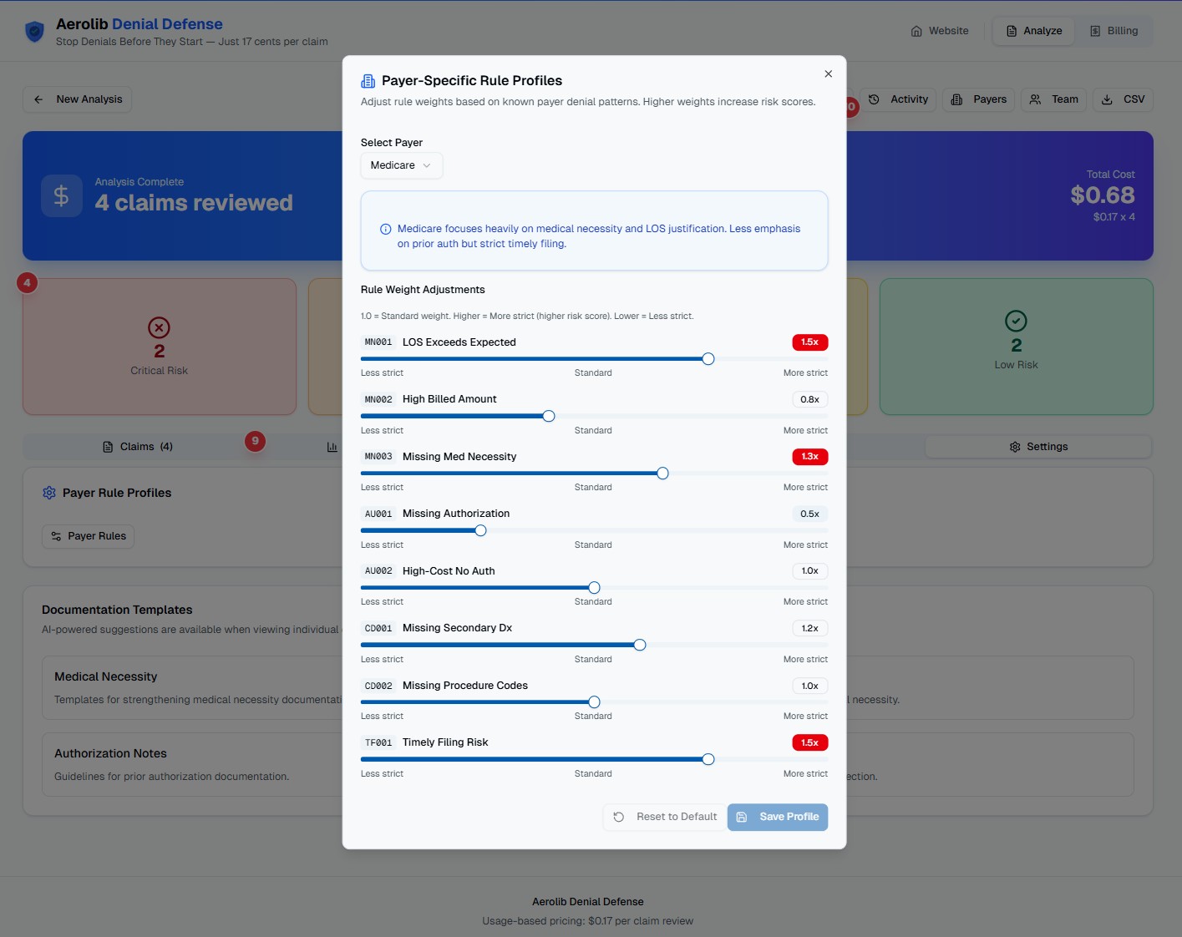Screen dimensions: 1182x937
Task: Open the Settings tab
Action: pyautogui.click(x=1038, y=446)
